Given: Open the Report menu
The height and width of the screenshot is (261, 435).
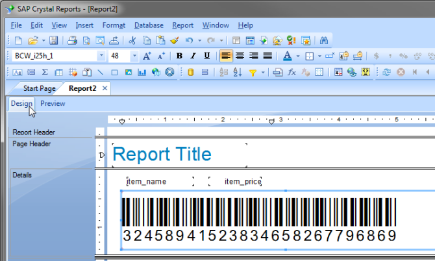Looking at the screenshot, I should (182, 25).
